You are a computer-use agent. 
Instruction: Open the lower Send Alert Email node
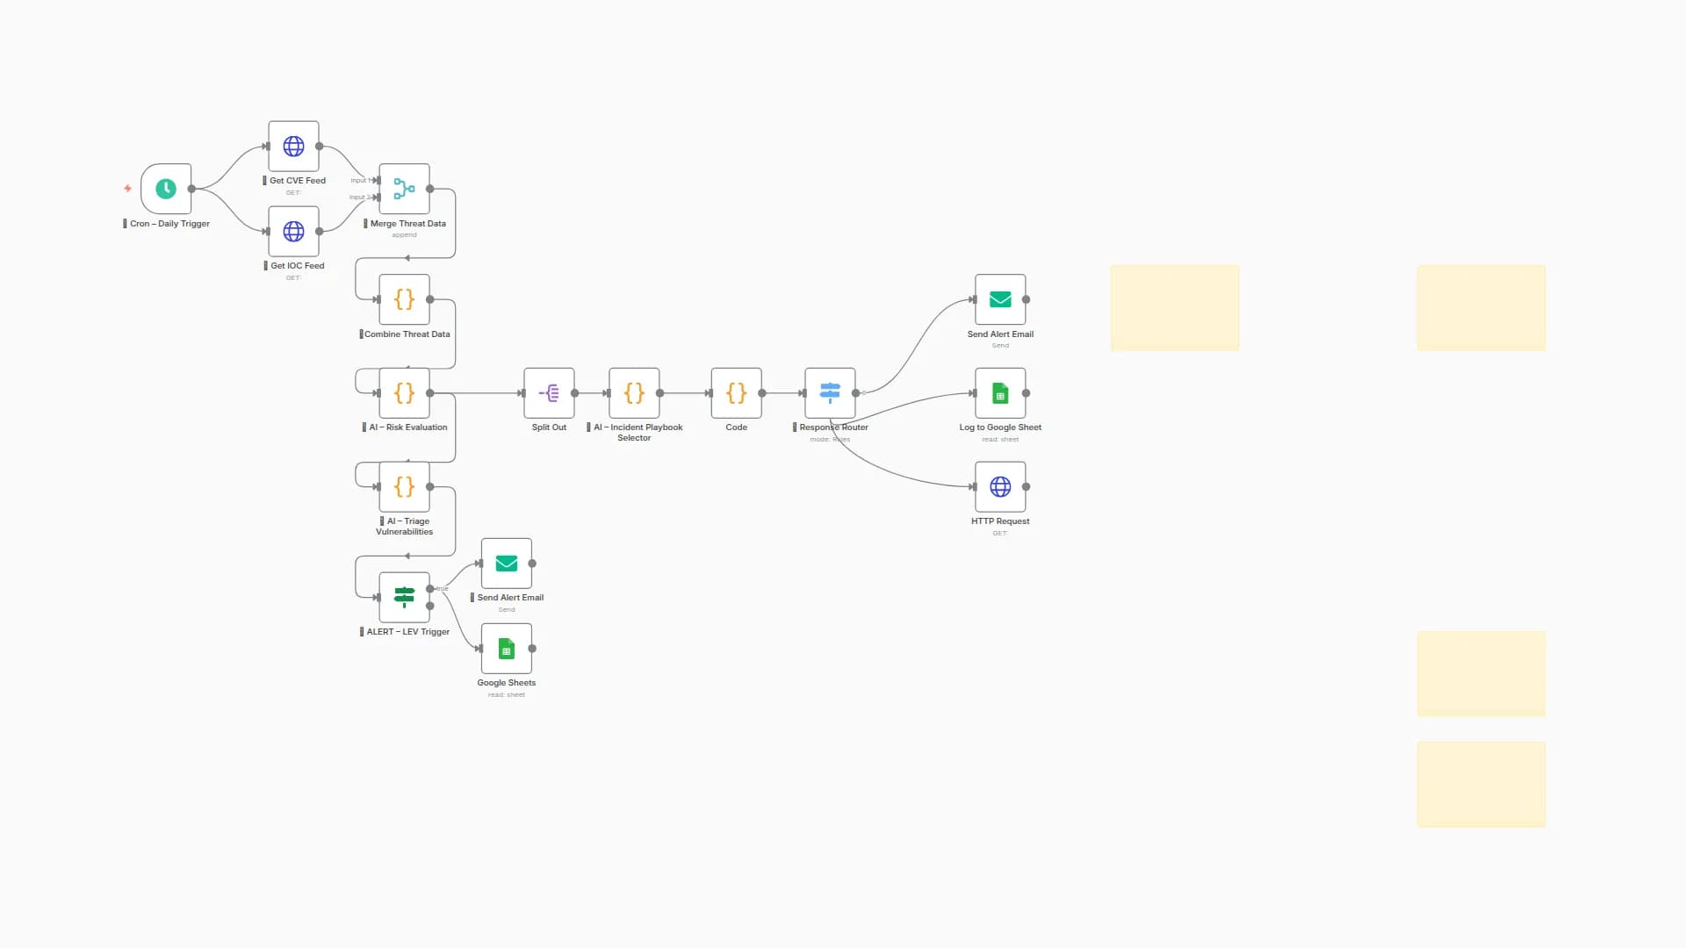(x=507, y=564)
